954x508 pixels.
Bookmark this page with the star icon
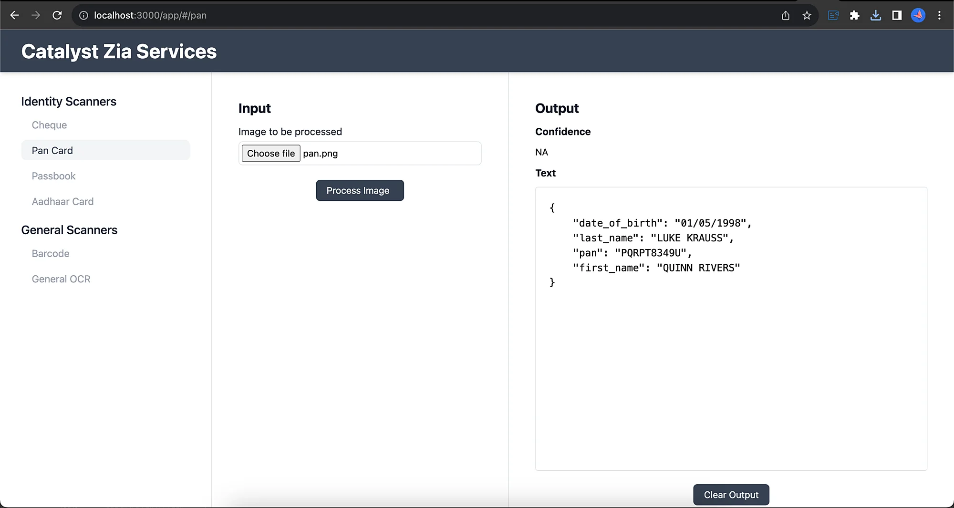point(807,15)
